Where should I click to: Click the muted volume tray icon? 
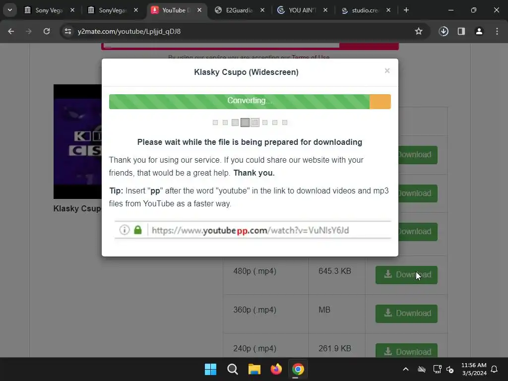450,369
